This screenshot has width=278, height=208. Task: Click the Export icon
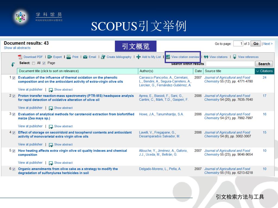(x=50, y=57)
